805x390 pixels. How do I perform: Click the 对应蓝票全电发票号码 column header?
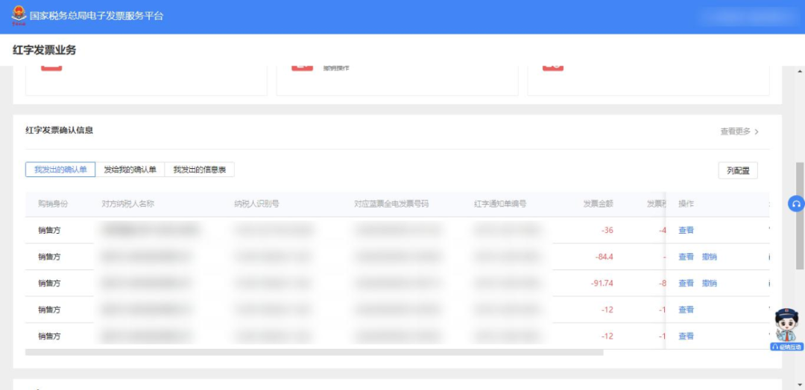[x=391, y=204]
